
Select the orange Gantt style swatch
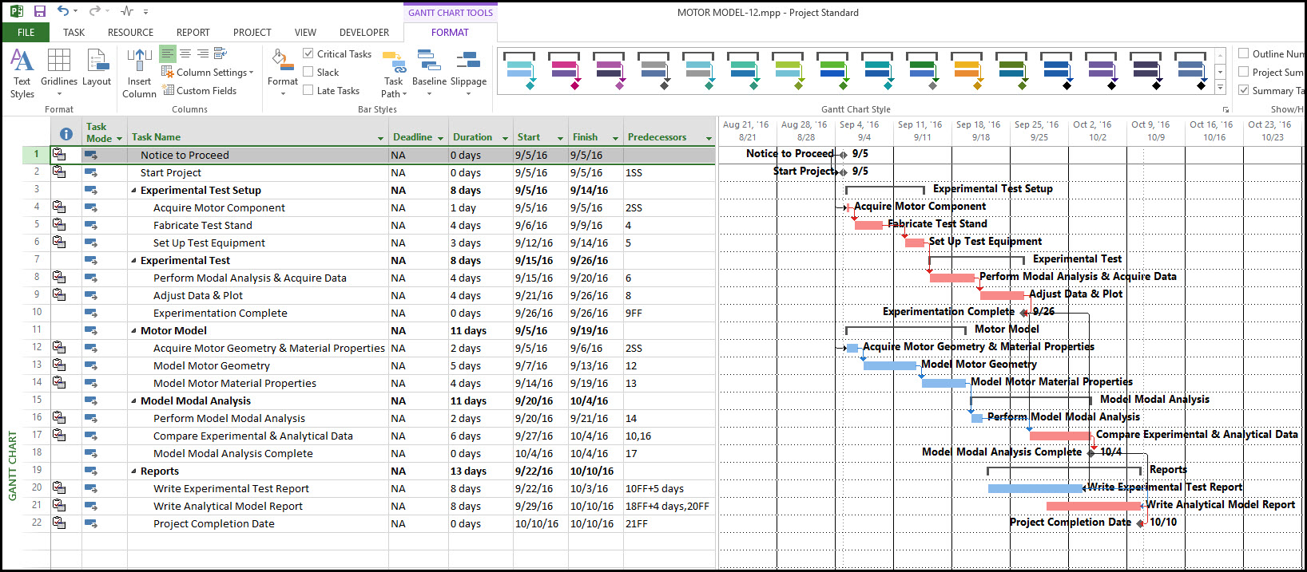pos(967,70)
